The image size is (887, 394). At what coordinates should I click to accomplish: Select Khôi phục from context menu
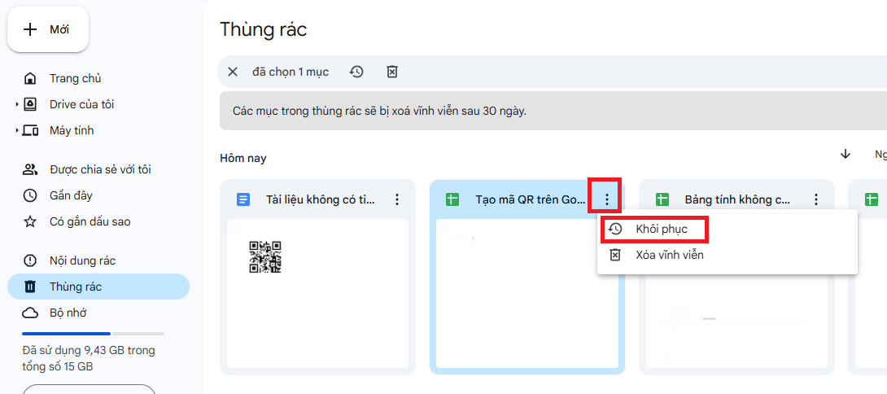[x=661, y=229]
